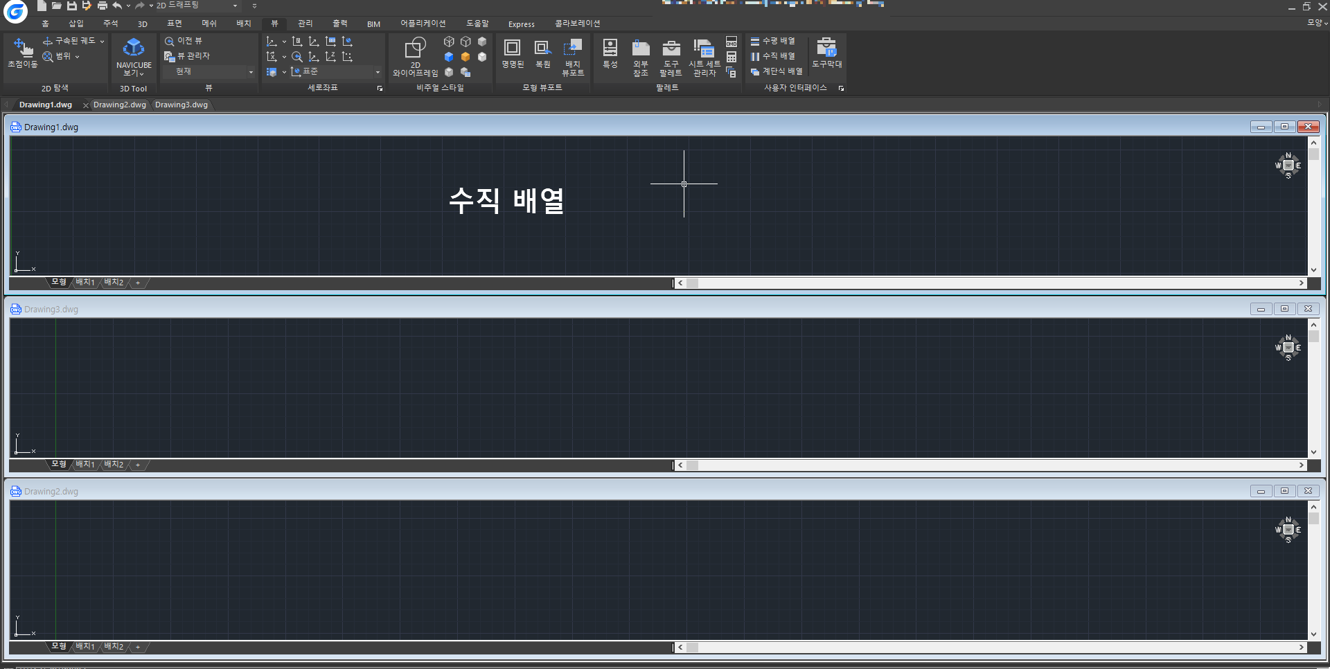
Task: Click the orange cube visual style icon
Action: 465,57
